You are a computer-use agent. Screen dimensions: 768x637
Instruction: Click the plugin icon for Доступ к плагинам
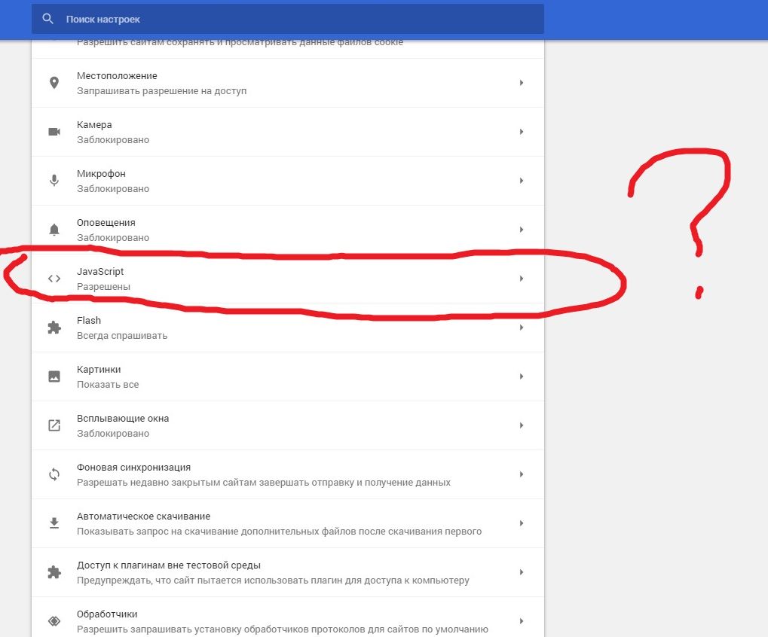point(54,572)
